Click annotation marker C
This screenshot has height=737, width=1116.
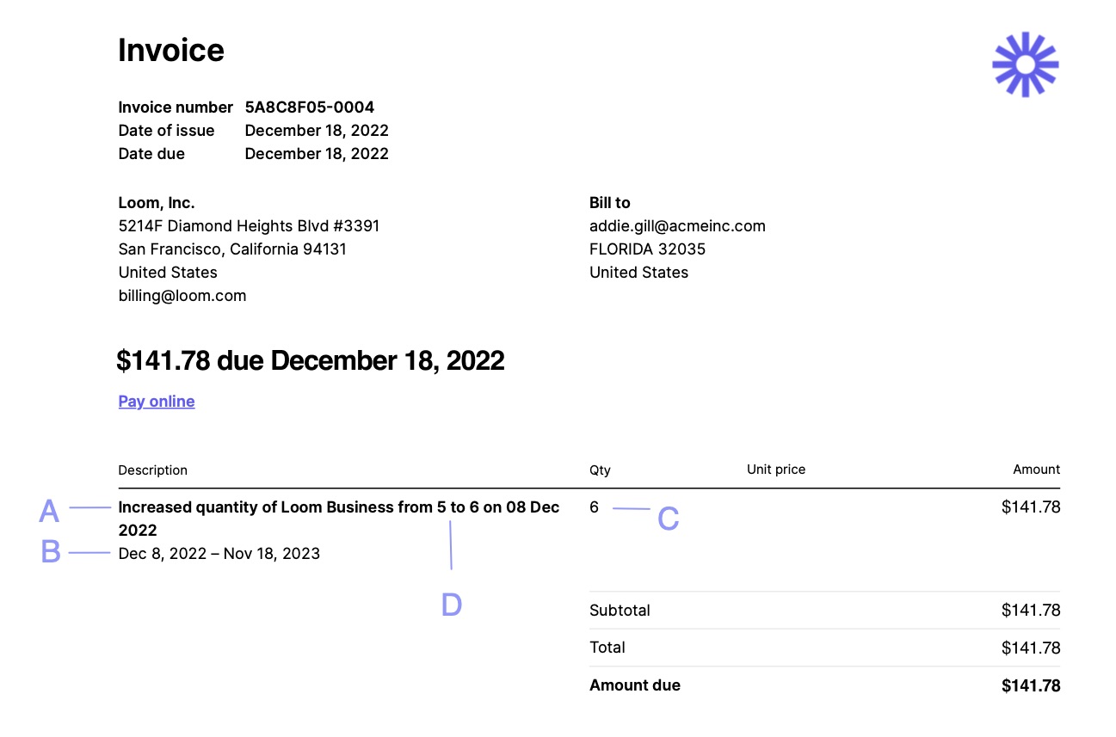click(669, 519)
